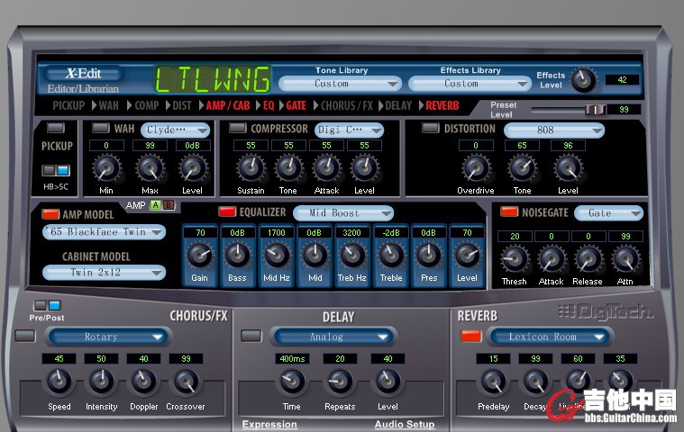This screenshot has width=684, height=432.
Task: Click the Delay Time 400ms value field
Action: click(292, 359)
